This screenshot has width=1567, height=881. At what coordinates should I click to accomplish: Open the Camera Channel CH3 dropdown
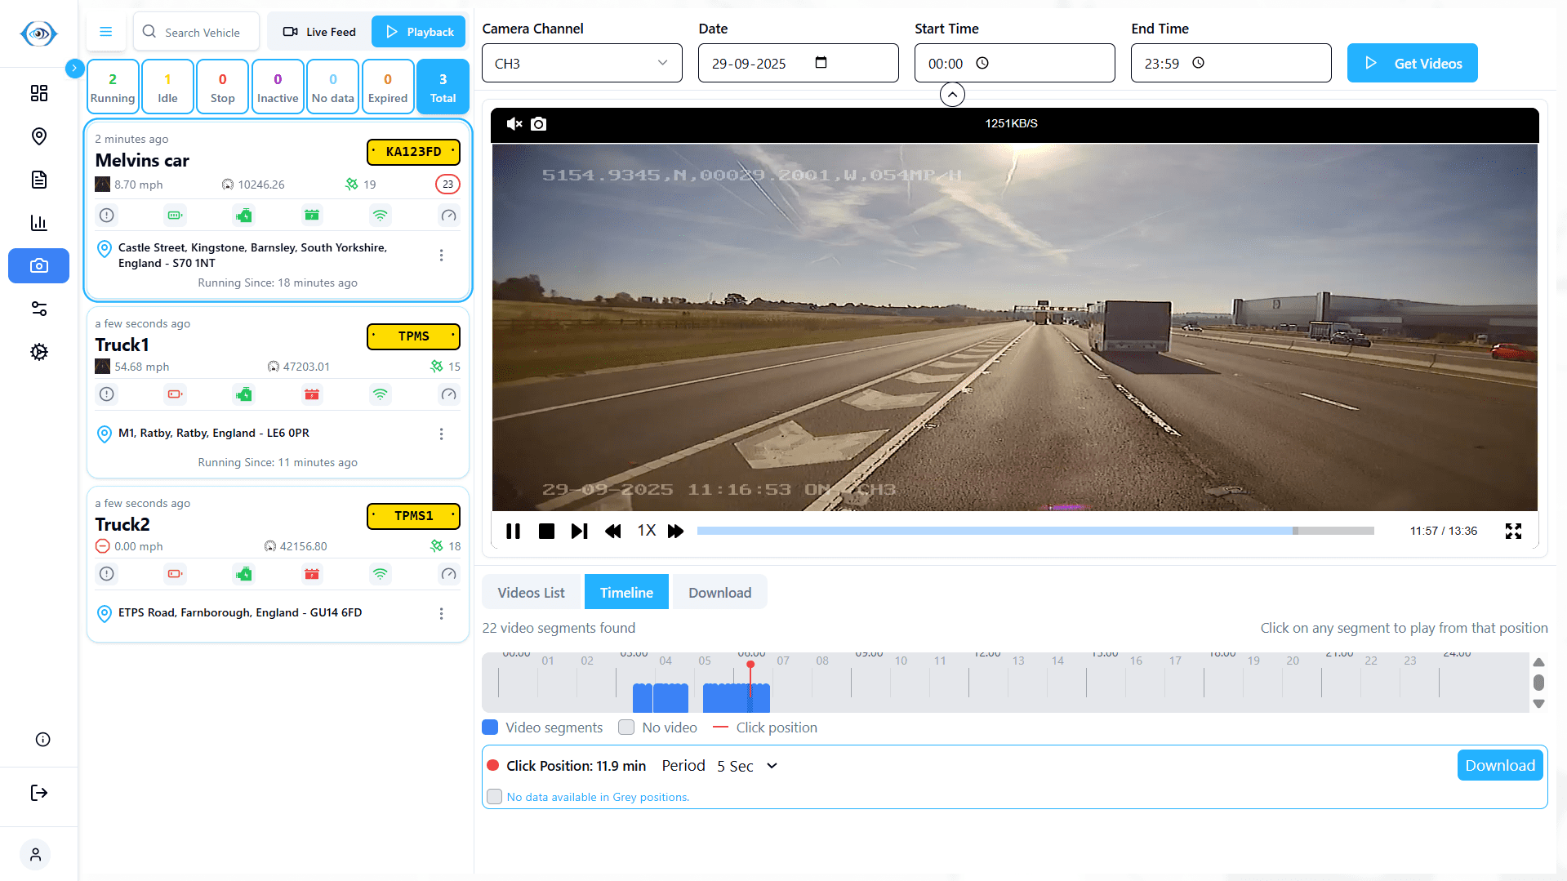pos(581,64)
